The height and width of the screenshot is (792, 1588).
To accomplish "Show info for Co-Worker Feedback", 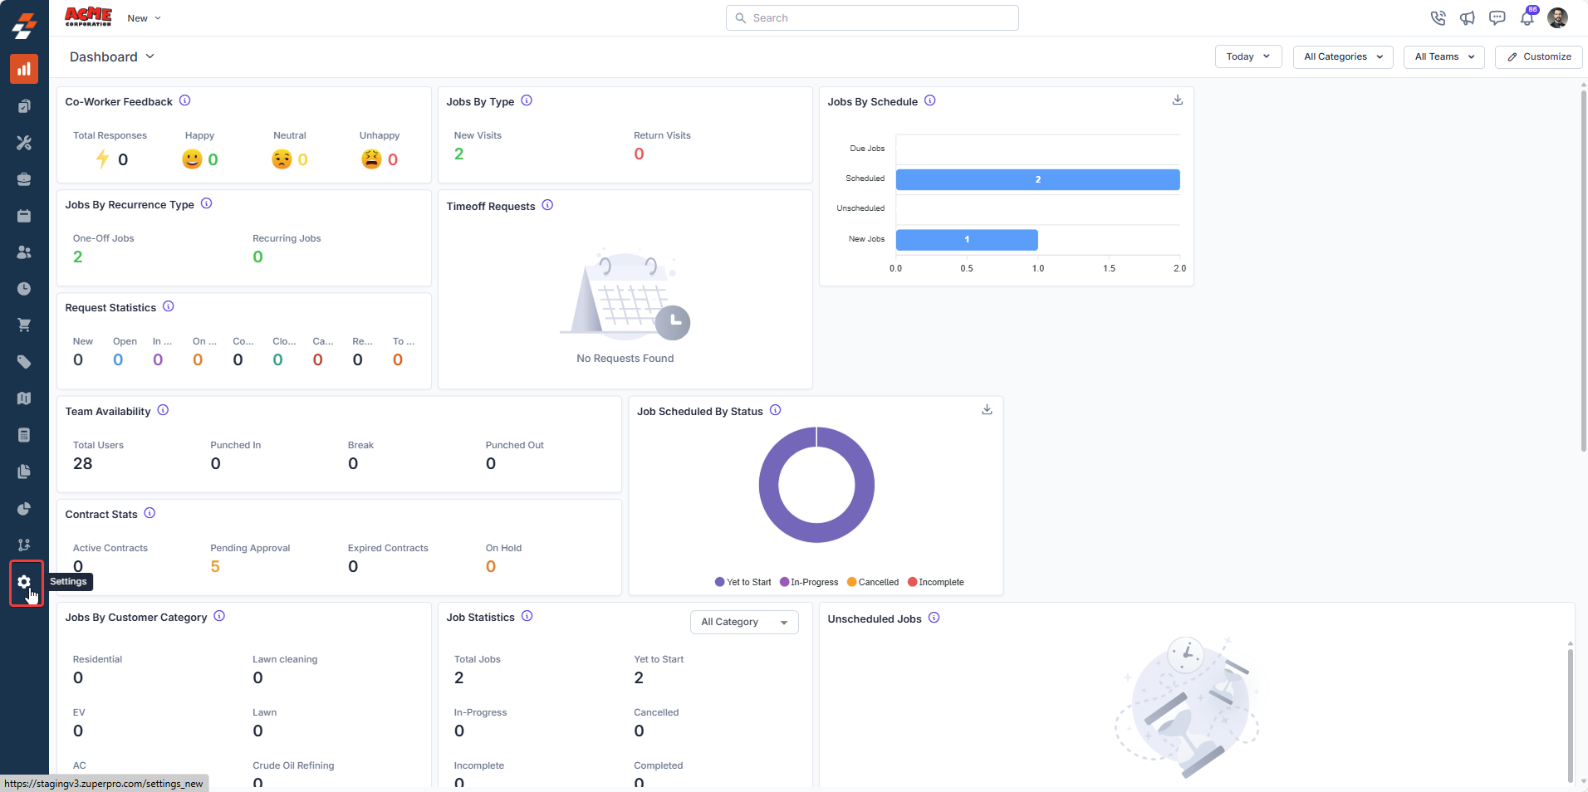I will (185, 100).
